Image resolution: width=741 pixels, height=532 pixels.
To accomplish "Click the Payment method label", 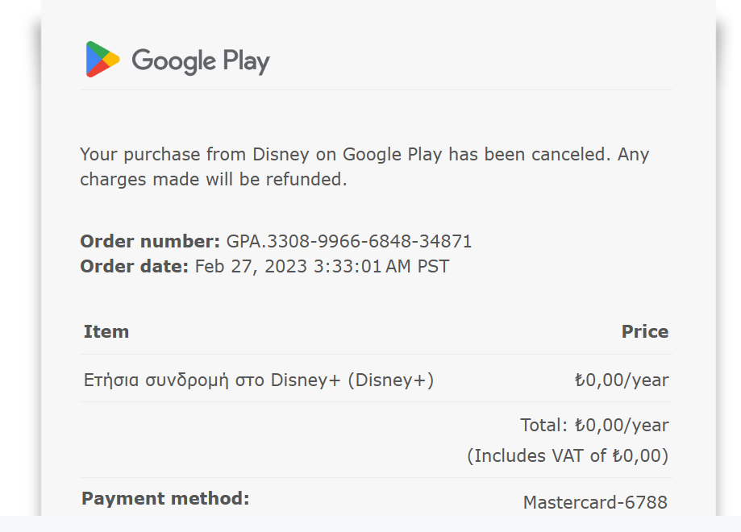I will (165, 498).
